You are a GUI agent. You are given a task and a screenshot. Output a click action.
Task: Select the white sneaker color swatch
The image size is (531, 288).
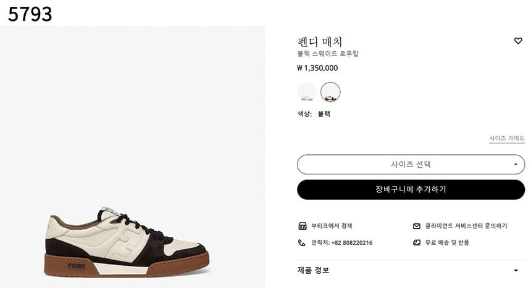[307, 93]
